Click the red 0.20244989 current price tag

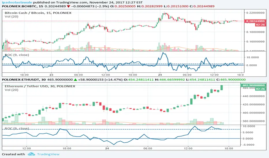point(255,21)
